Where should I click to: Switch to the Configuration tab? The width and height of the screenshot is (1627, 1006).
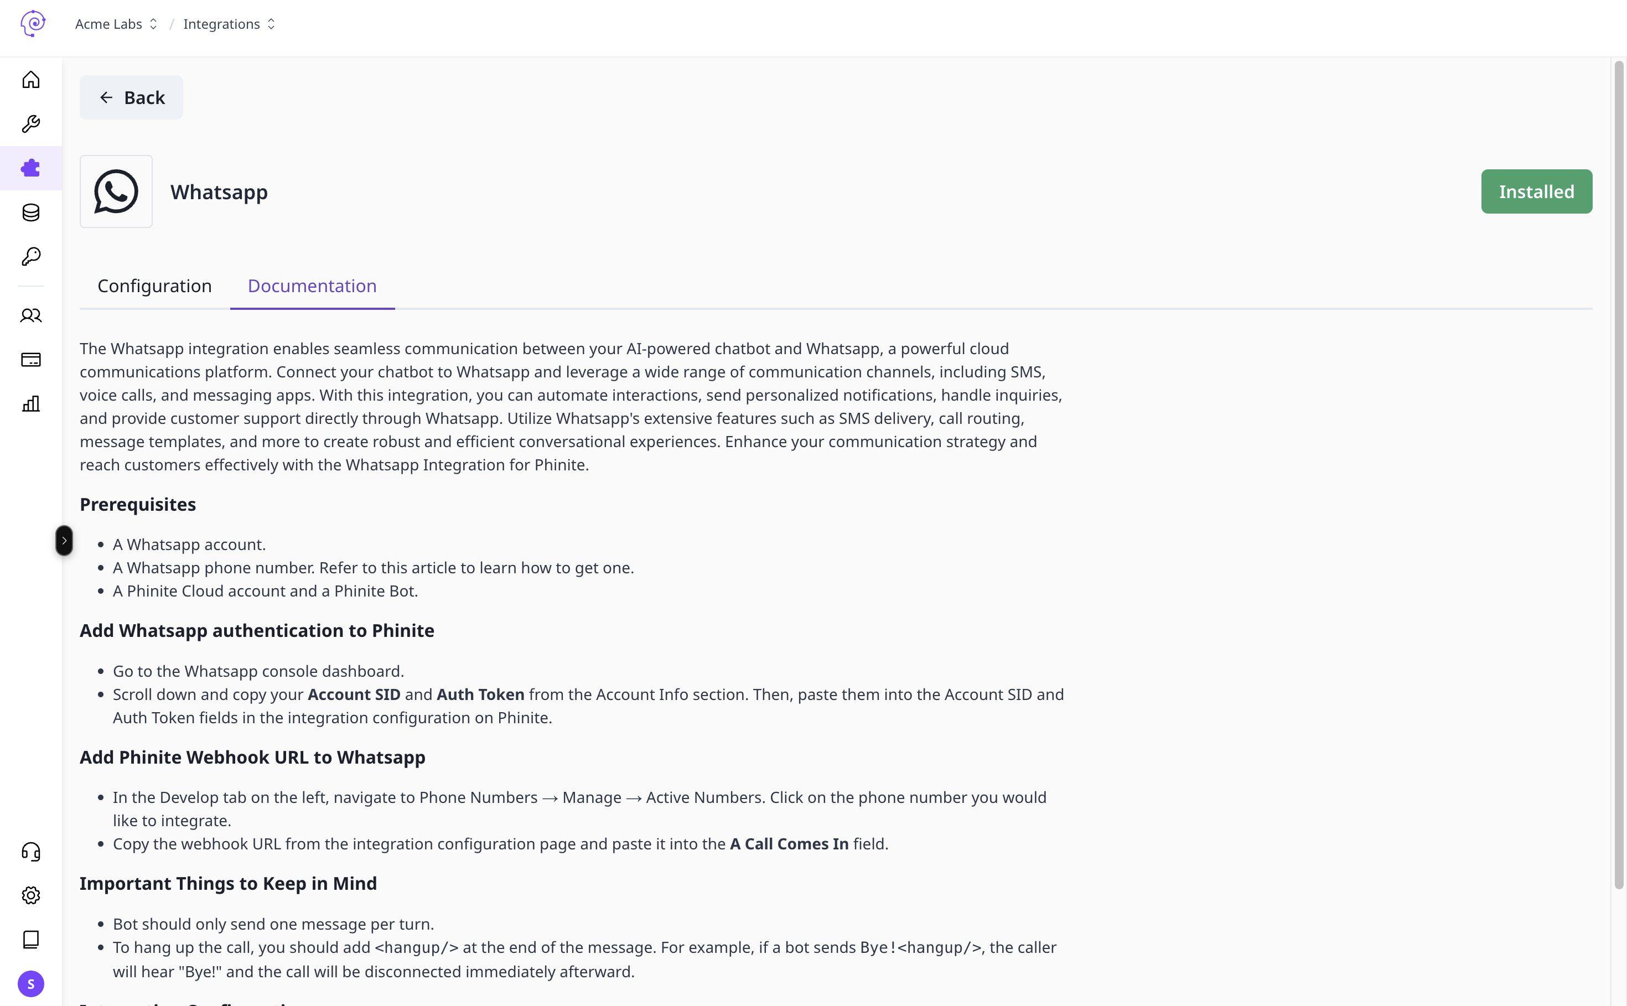click(154, 286)
